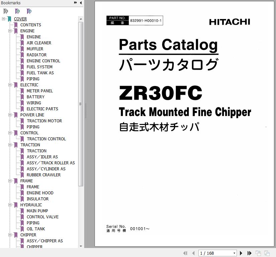Screen dimensions: 276x257
Task: Click the ZR30FC model title text
Action: [x=160, y=93]
